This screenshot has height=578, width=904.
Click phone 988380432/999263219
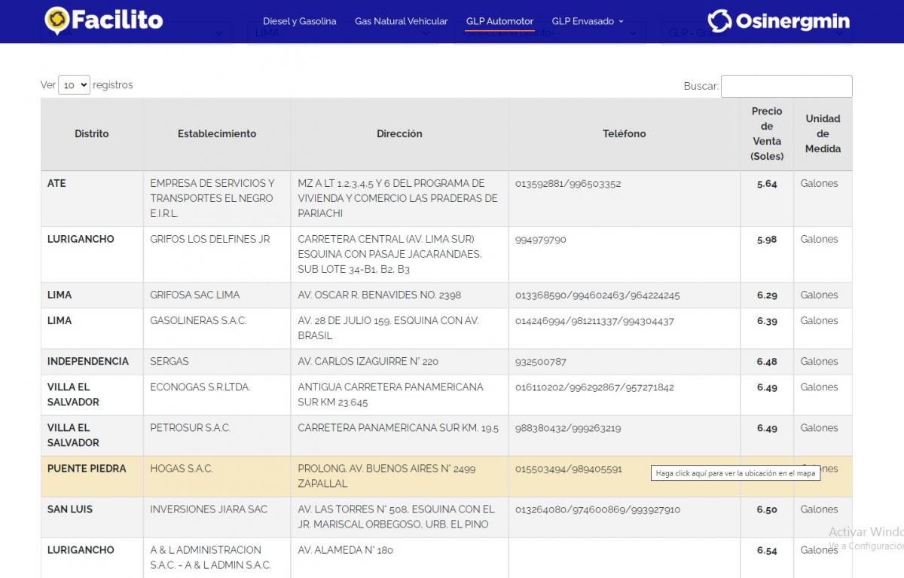pyautogui.click(x=568, y=428)
